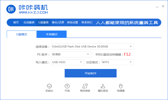Expand the 写入模式 USB-HDD dropdown
This screenshot has width=168, height=100.
pos(68,62)
